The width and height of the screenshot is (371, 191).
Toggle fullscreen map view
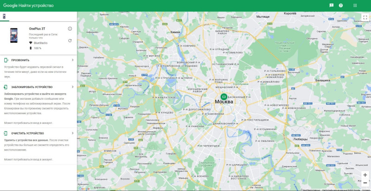tap(365, 17)
